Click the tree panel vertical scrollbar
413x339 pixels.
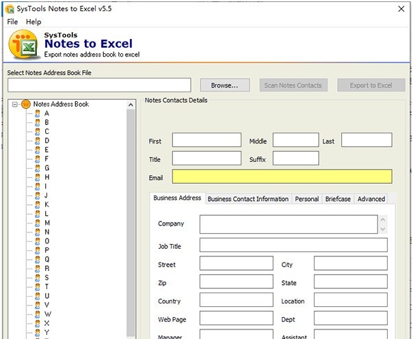pyautogui.click(x=131, y=223)
